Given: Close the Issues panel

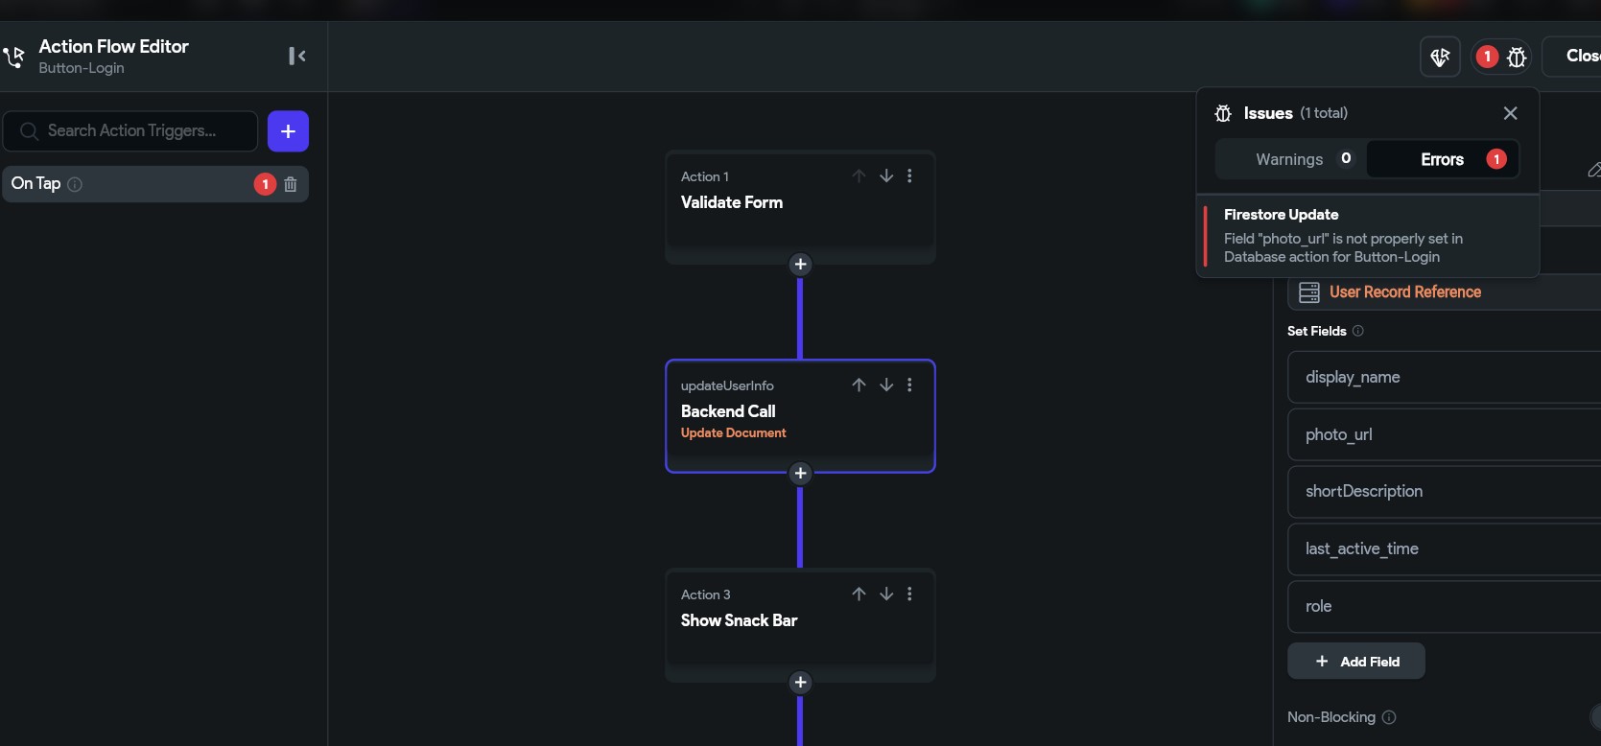Looking at the screenshot, I should pos(1510,113).
